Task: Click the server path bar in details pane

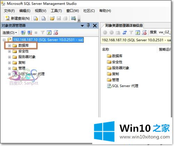Action: pyautogui.click(x=136, y=40)
